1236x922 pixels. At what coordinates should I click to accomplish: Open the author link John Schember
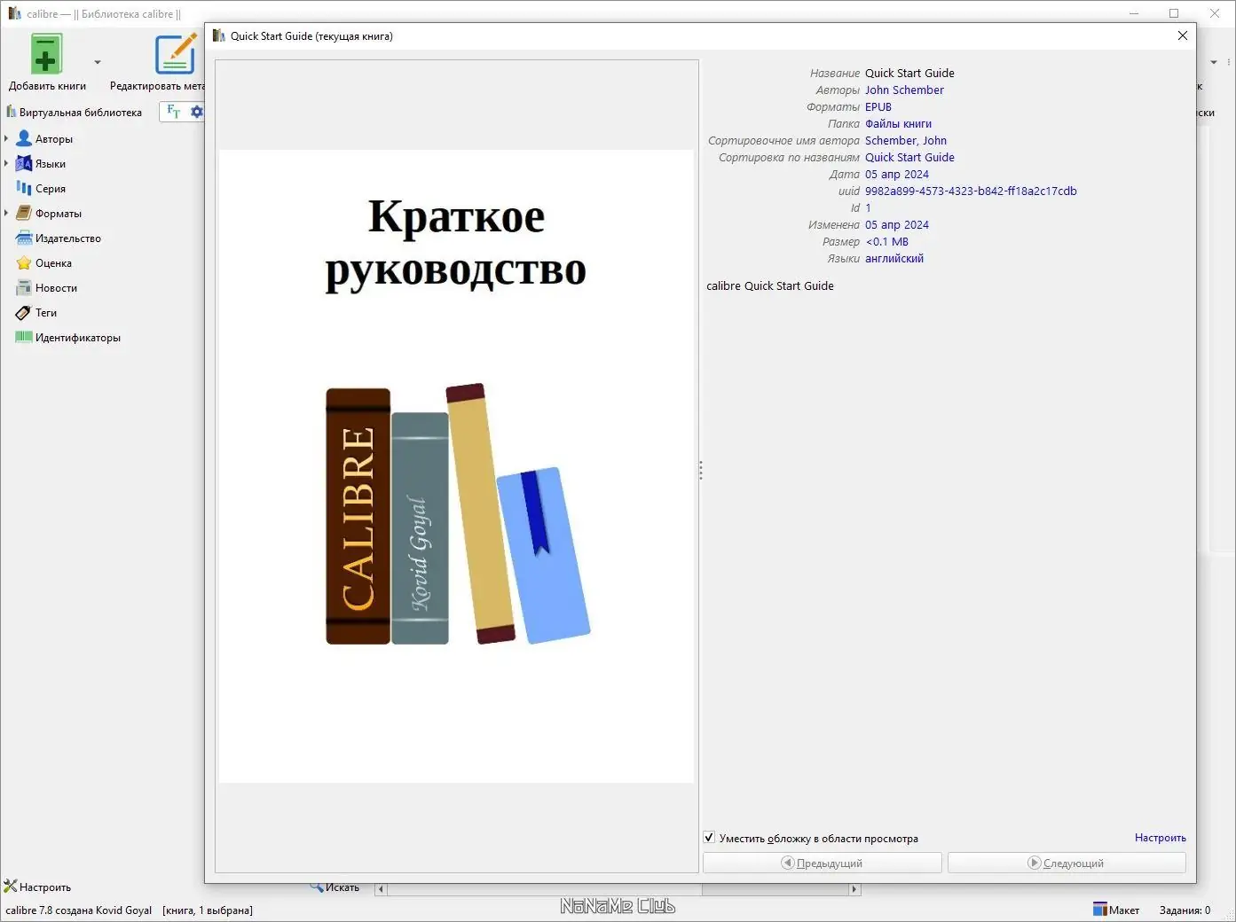(904, 90)
